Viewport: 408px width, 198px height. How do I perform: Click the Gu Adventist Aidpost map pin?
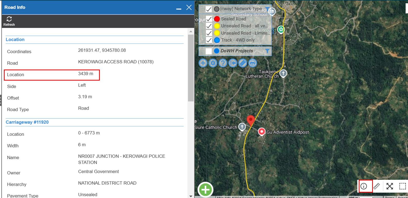click(262, 132)
